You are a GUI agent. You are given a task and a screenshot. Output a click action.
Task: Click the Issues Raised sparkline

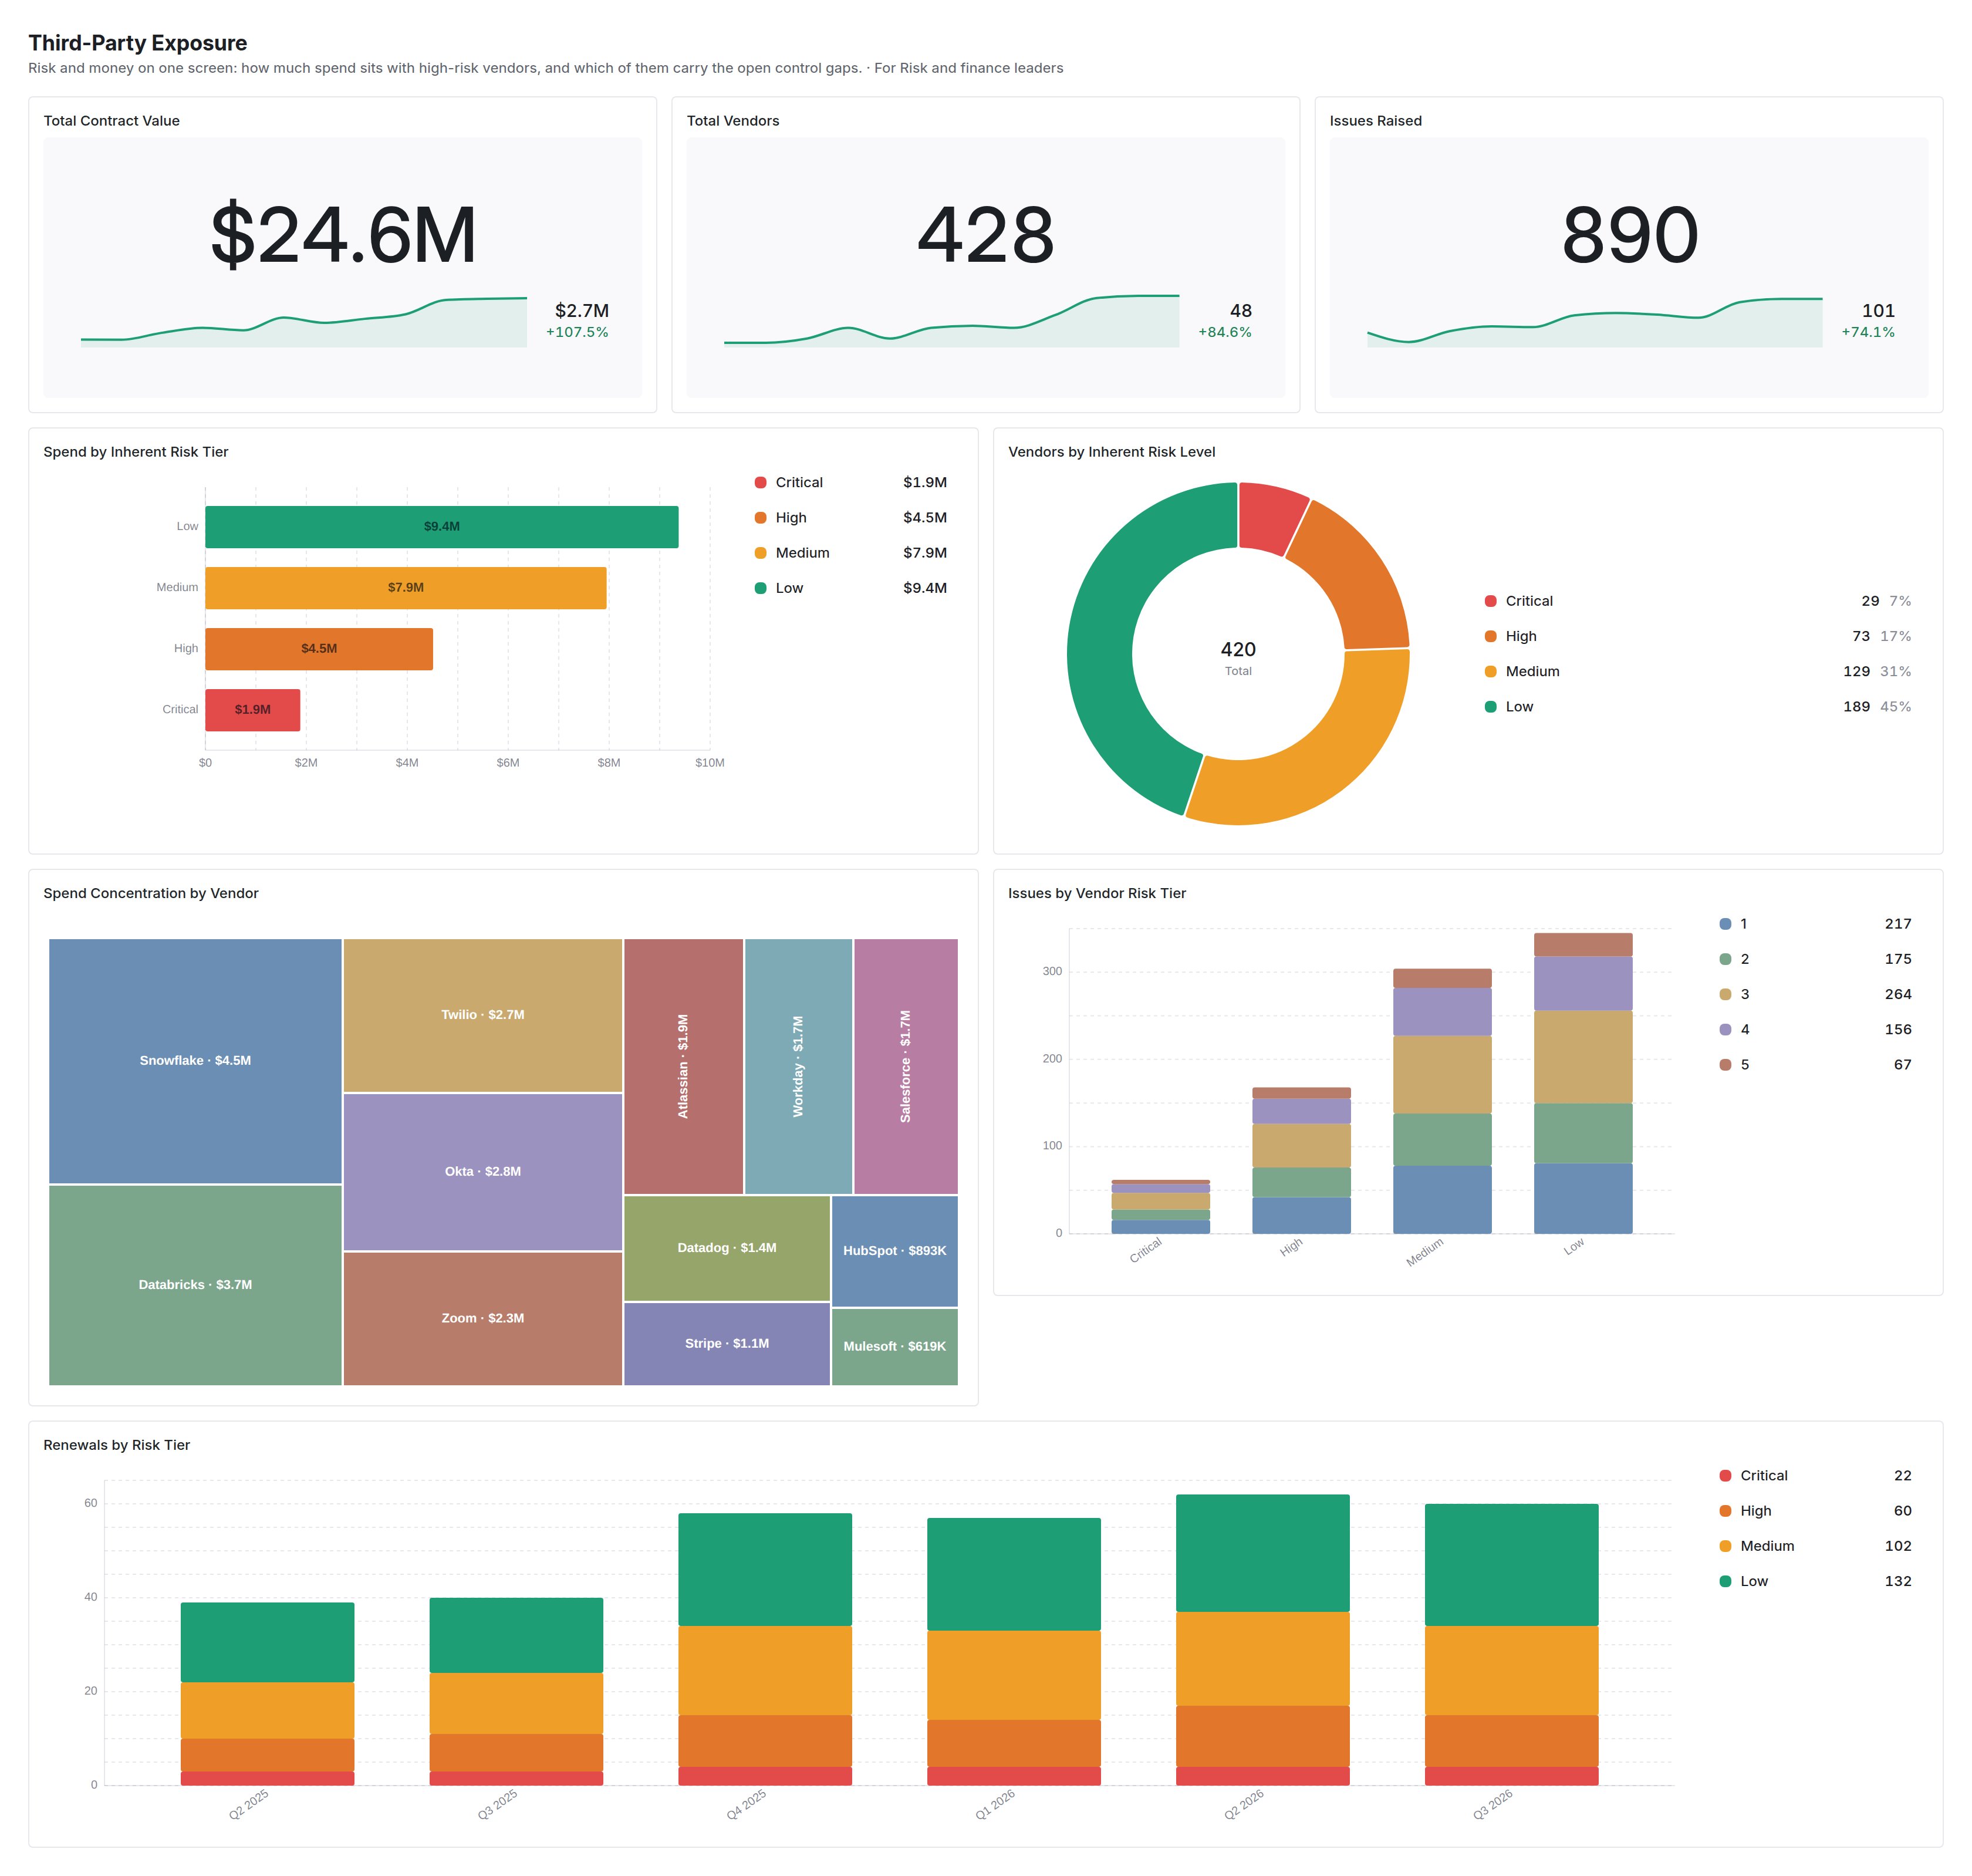point(1594,322)
